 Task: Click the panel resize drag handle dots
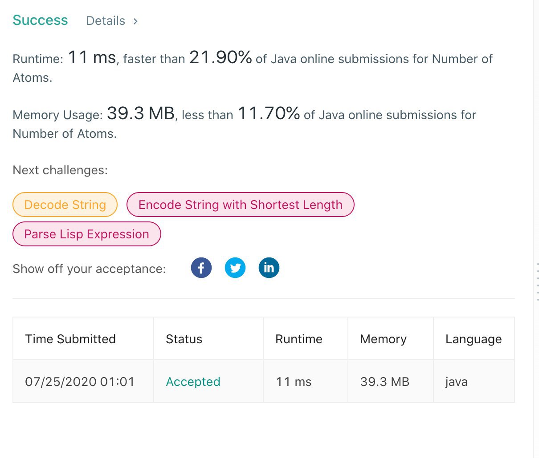(x=538, y=282)
